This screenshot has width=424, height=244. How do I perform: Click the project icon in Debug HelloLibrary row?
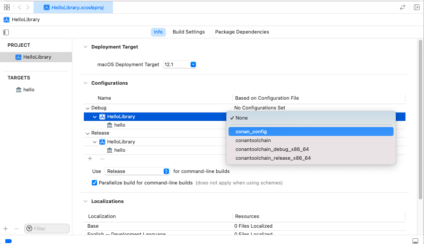click(x=102, y=117)
